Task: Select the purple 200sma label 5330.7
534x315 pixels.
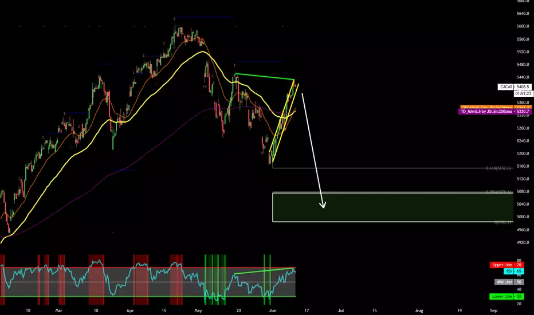Action: pyautogui.click(x=495, y=111)
